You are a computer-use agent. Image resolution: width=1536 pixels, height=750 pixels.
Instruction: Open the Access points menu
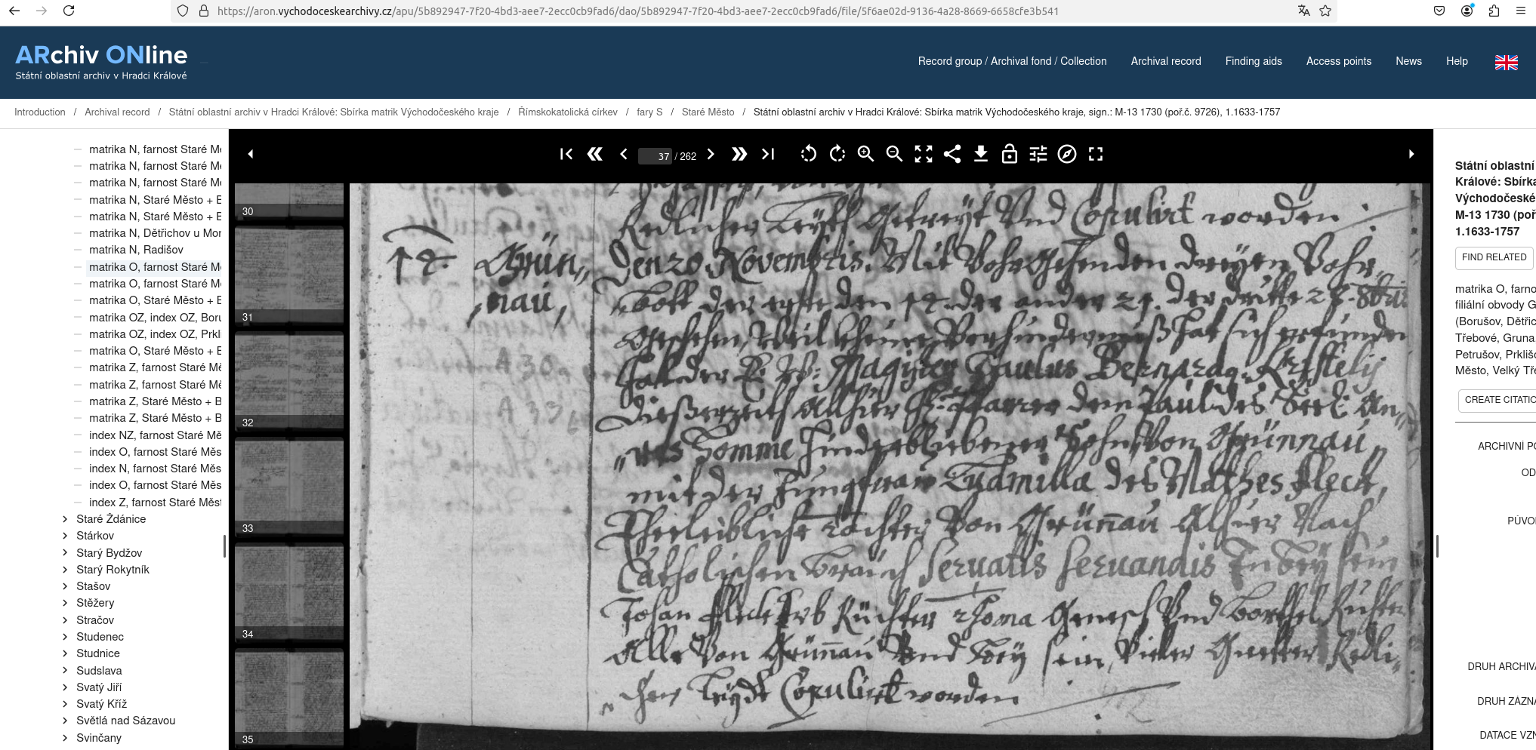(1338, 61)
